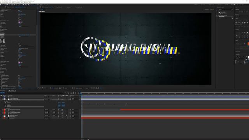Open the view layout dropdown in viewer
Image resolution: width=249 pixels, height=140 pixels.
(x=86, y=88)
